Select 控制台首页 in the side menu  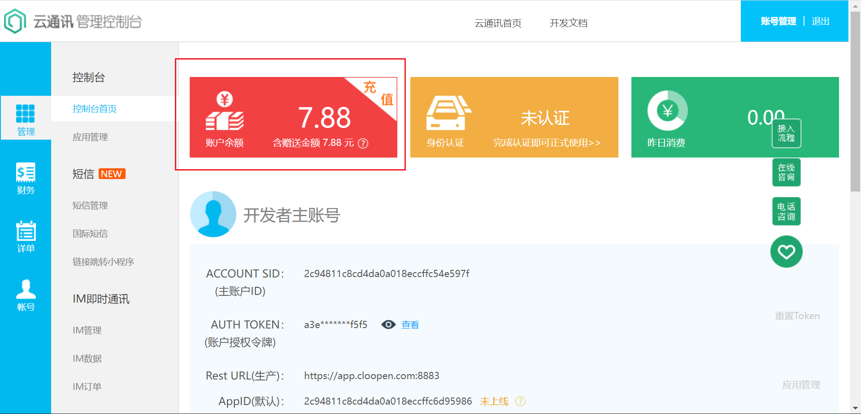point(95,109)
